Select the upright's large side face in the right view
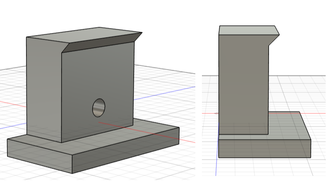Image resolution: width=336 pixels, height=185 pixels. (x=243, y=83)
